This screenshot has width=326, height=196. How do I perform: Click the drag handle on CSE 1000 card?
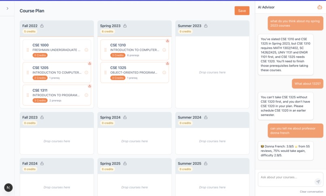coord(28,50)
